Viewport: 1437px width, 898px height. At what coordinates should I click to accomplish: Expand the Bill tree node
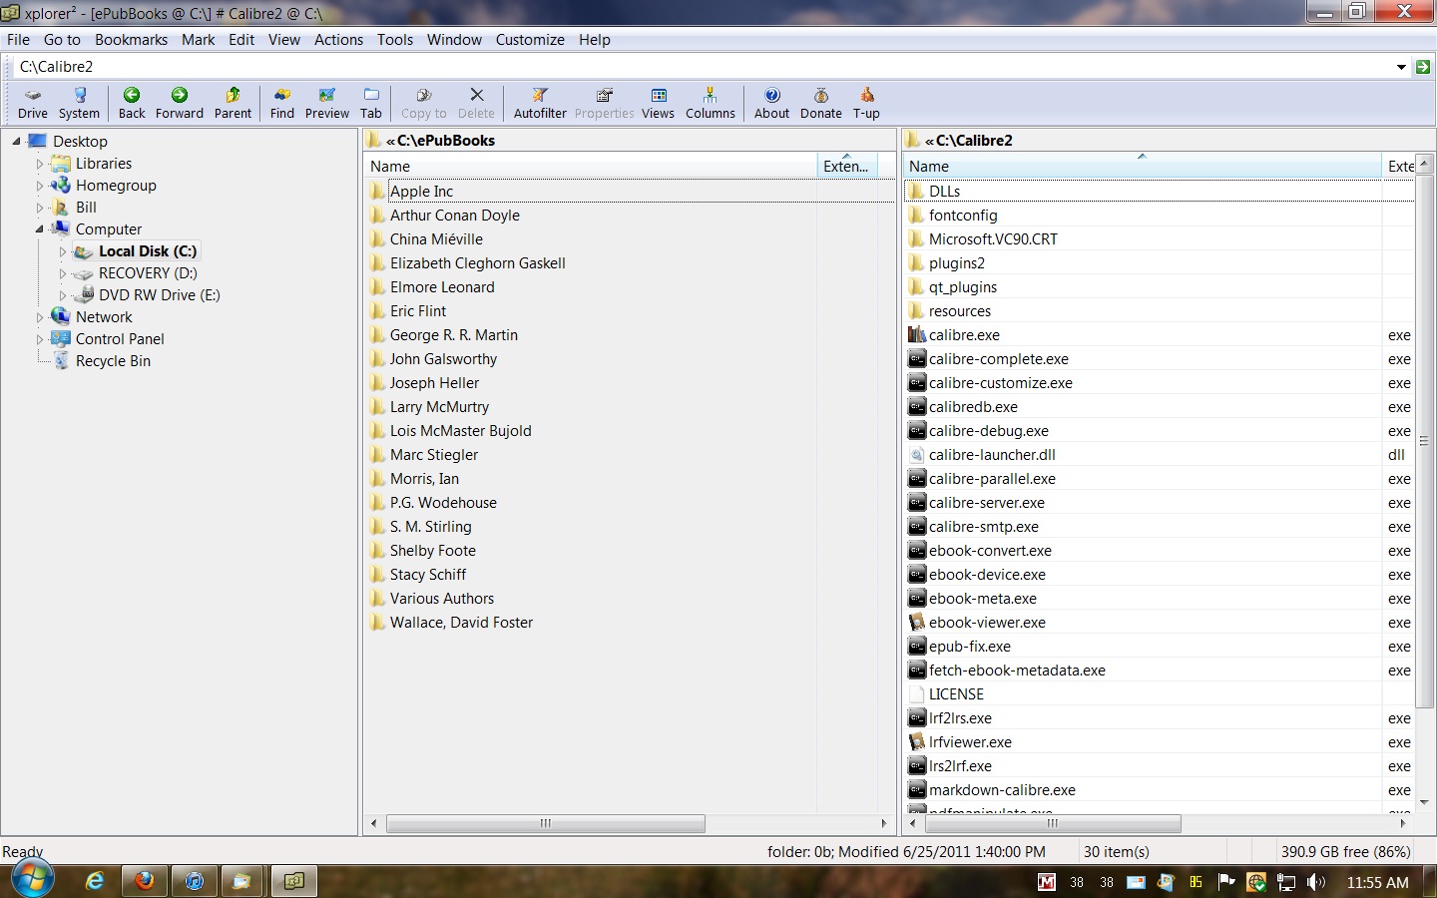[x=40, y=208]
